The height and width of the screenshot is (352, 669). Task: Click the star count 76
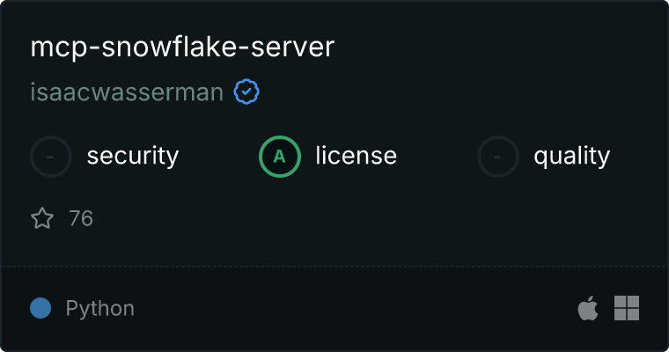pyautogui.click(x=81, y=218)
